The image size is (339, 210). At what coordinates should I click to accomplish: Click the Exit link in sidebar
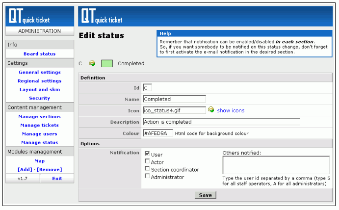point(57,179)
